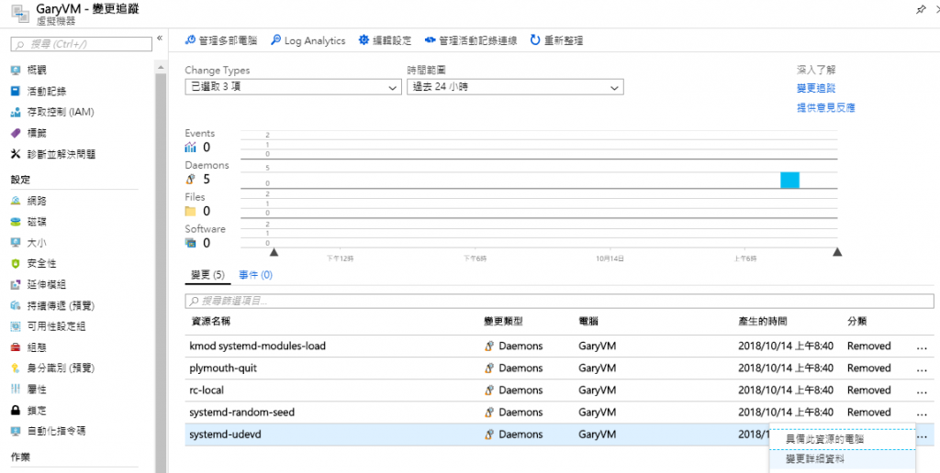Click Files folder icon in chart legend
Screen dimensions: 940x473
click(191, 211)
